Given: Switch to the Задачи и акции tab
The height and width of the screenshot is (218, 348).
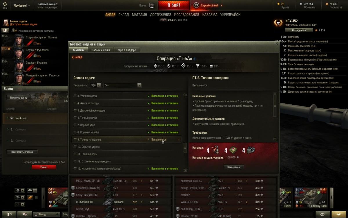Looking at the screenshot, I should (x=101, y=50).
